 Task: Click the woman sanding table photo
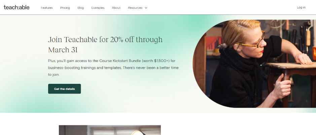coord(254,64)
